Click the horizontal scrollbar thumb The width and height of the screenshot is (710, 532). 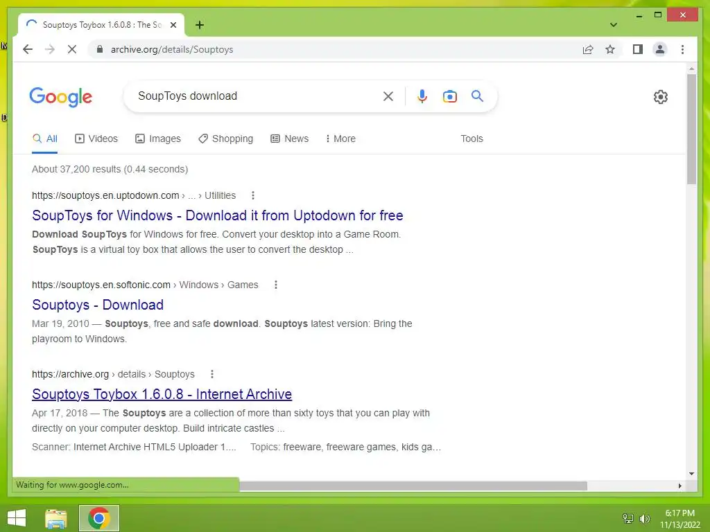pos(413,486)
